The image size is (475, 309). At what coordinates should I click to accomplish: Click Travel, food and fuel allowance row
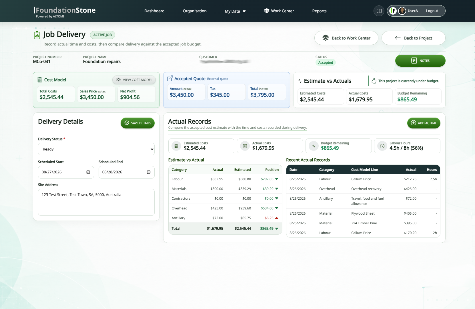point(363,201)
